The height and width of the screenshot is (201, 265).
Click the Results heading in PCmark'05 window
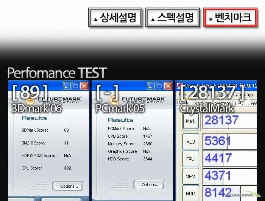[x=120, y=120]
